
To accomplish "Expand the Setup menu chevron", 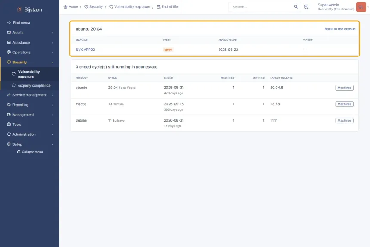I will click(x=52, y=144).
